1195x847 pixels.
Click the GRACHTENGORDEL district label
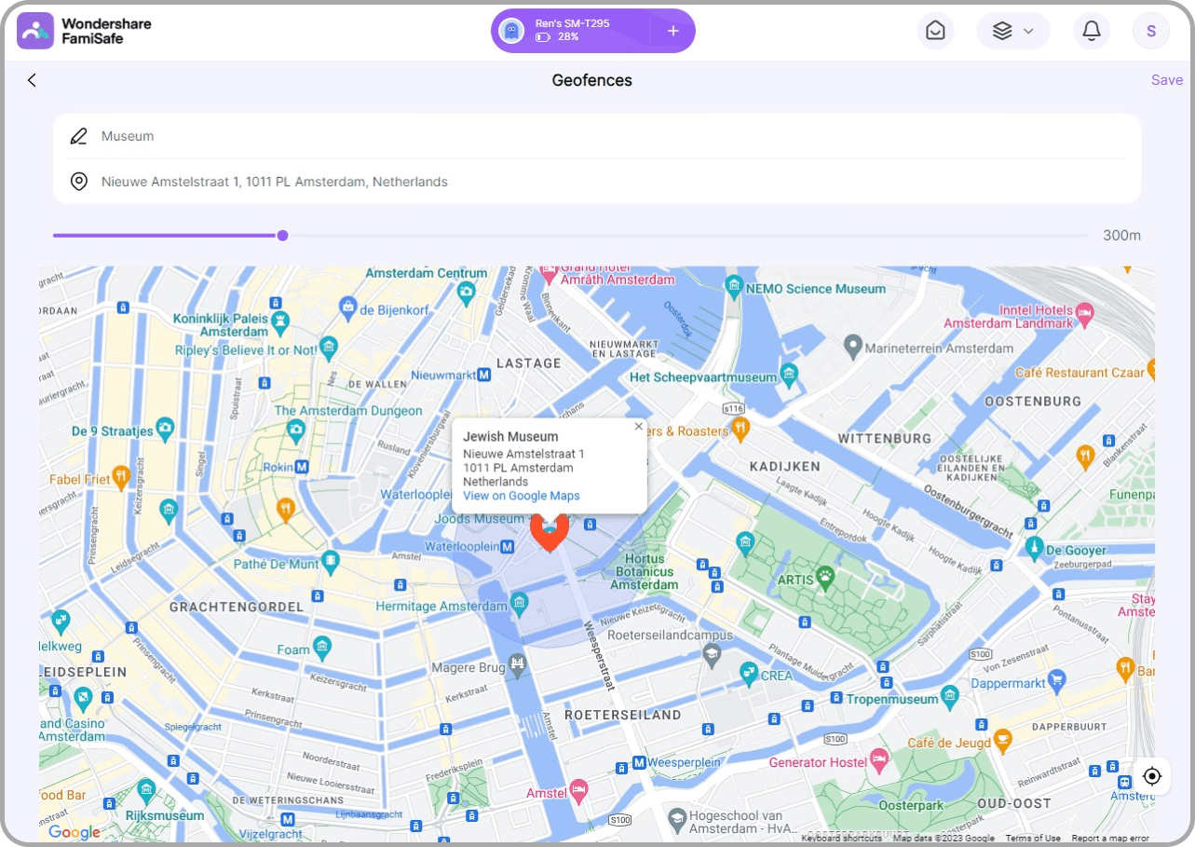pyautogui.click(x=237, y=607)
